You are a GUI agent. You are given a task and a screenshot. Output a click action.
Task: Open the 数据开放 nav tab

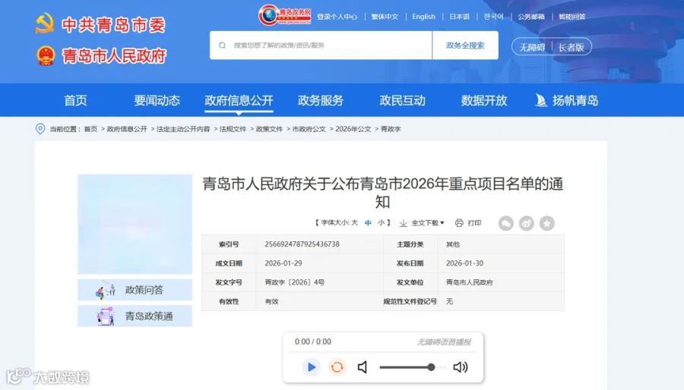click(484, 101)
